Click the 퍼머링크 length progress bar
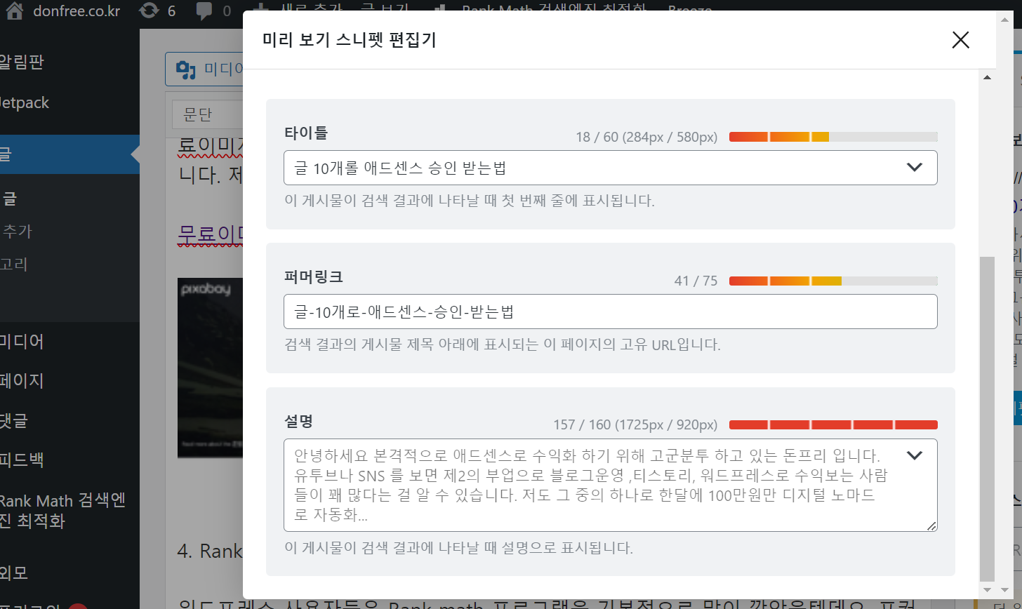This screenshot has height=609, width=1022. pos(833,281)
